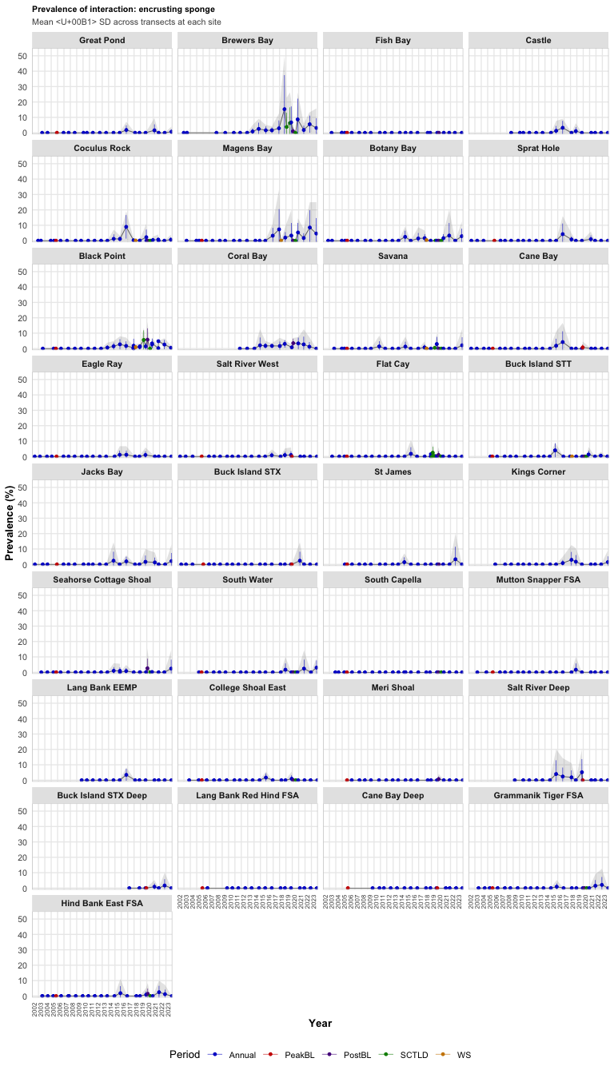This screenshot has width=614, height=1074.
Task: Click the Period legend title
Action: pos(184,1055)
